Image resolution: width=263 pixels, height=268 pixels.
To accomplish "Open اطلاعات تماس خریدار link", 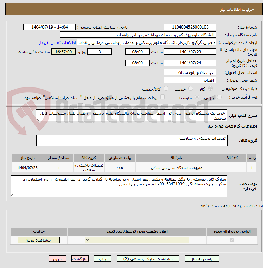I will point(57,43).
